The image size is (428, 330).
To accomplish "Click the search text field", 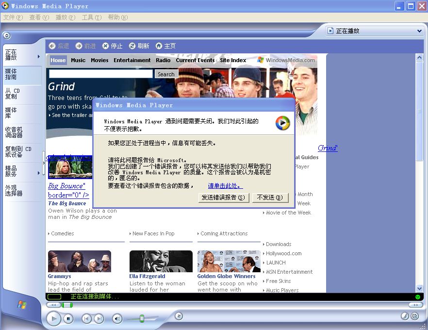I will 101,74.
